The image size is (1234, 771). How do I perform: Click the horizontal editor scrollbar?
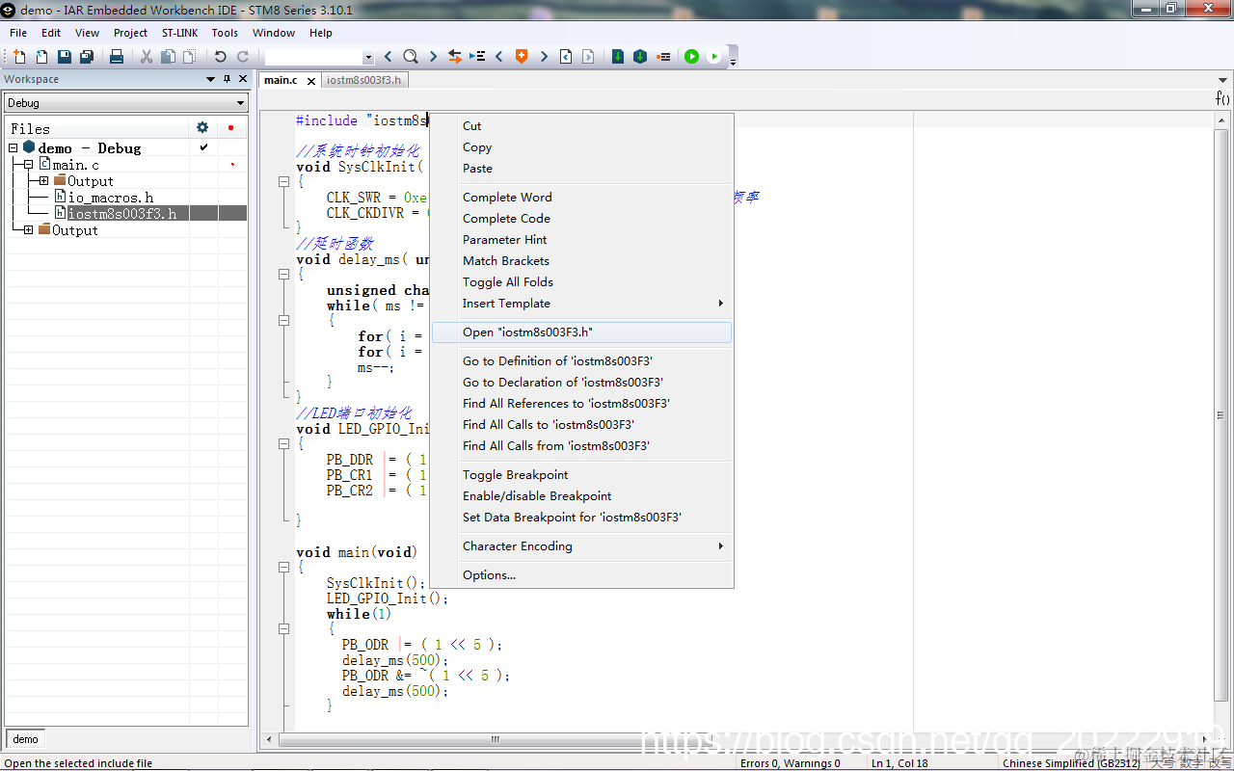495,740
